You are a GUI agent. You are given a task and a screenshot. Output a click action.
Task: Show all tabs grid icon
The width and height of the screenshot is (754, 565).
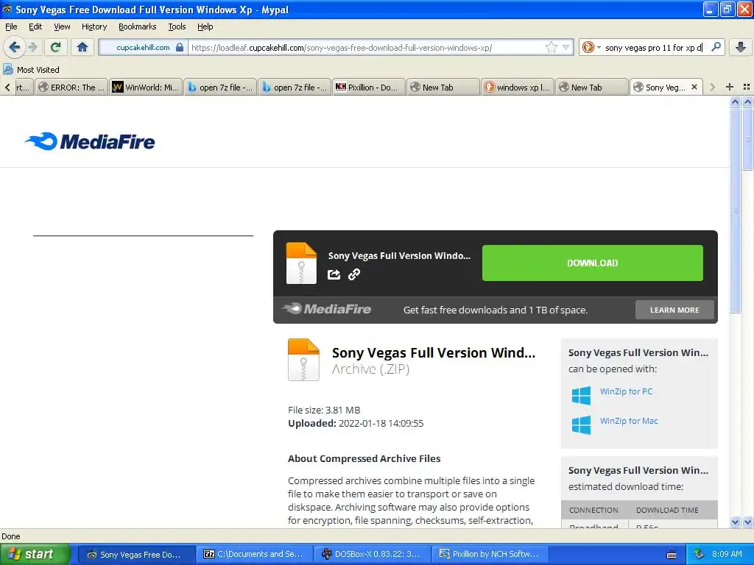click(747, 87)
